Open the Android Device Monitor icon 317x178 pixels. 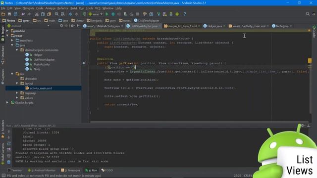coord(177,14)
